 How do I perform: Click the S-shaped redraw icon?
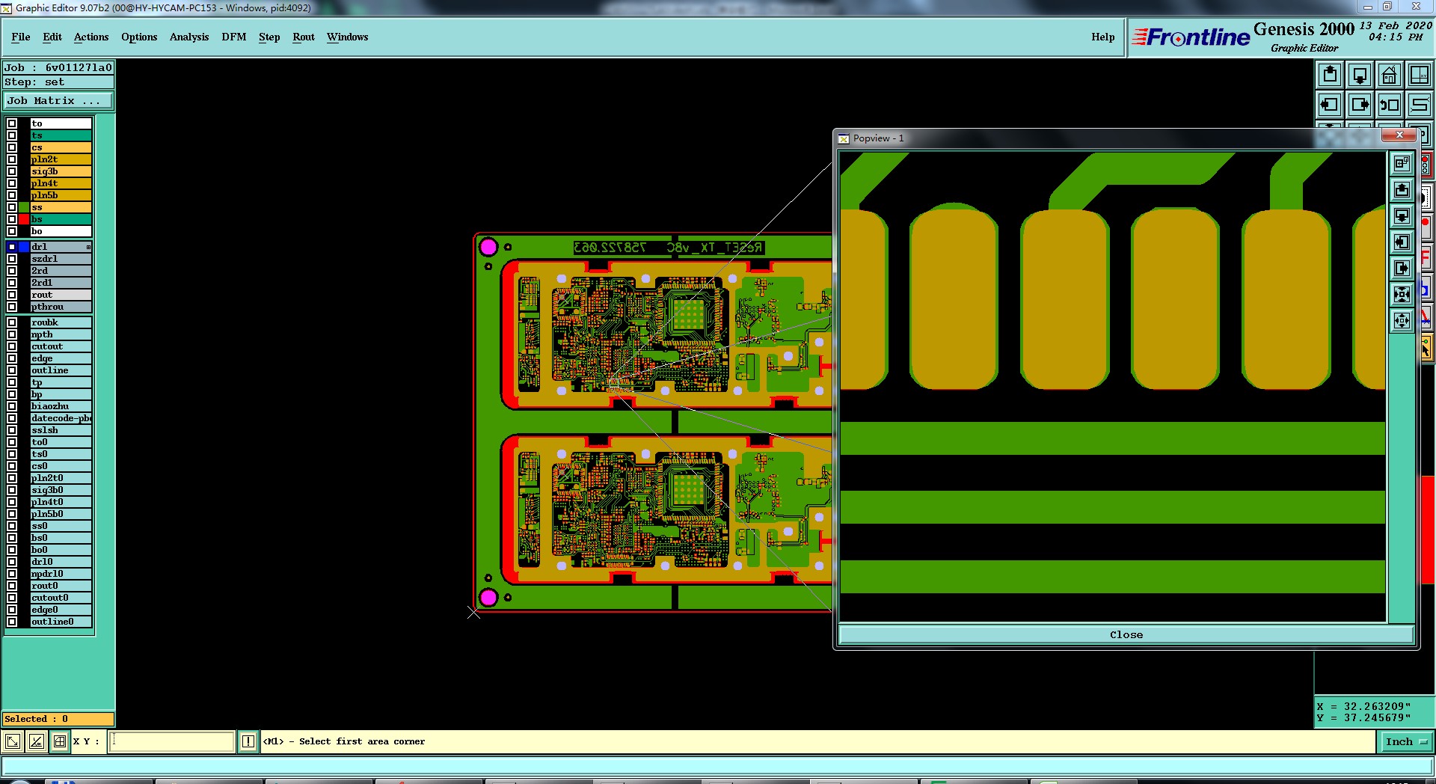click(x=1419, y=105)
